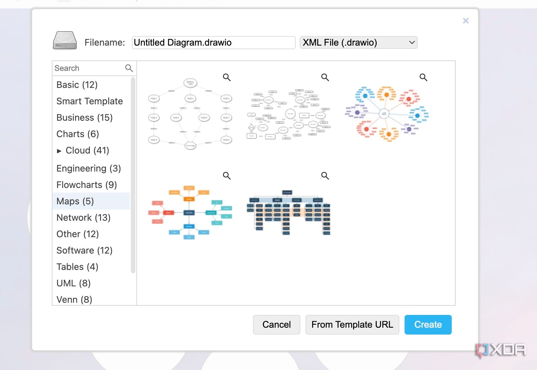
Task: Expand the Cloud category
Action: coord(60,151)
